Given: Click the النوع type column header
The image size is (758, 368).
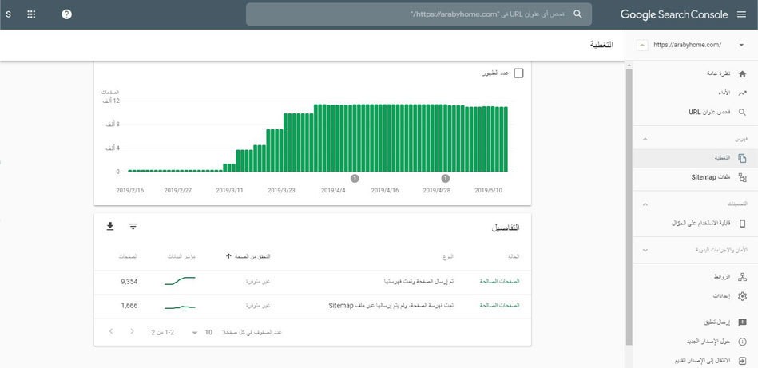Looking at the screenshot, I should 448,256.
